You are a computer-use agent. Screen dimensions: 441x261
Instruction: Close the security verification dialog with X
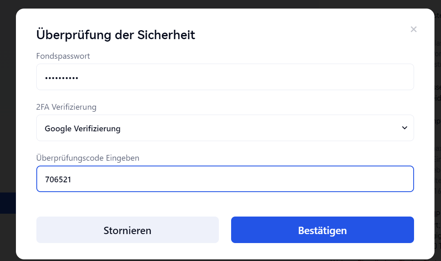coord(413,29)
